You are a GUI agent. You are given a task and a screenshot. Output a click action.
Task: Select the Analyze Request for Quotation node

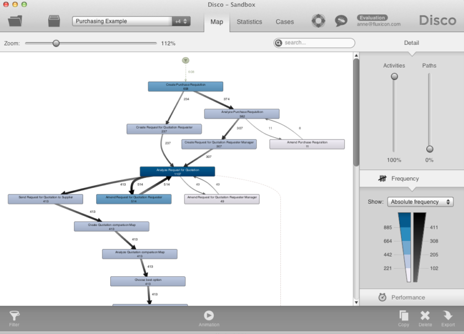177,172
